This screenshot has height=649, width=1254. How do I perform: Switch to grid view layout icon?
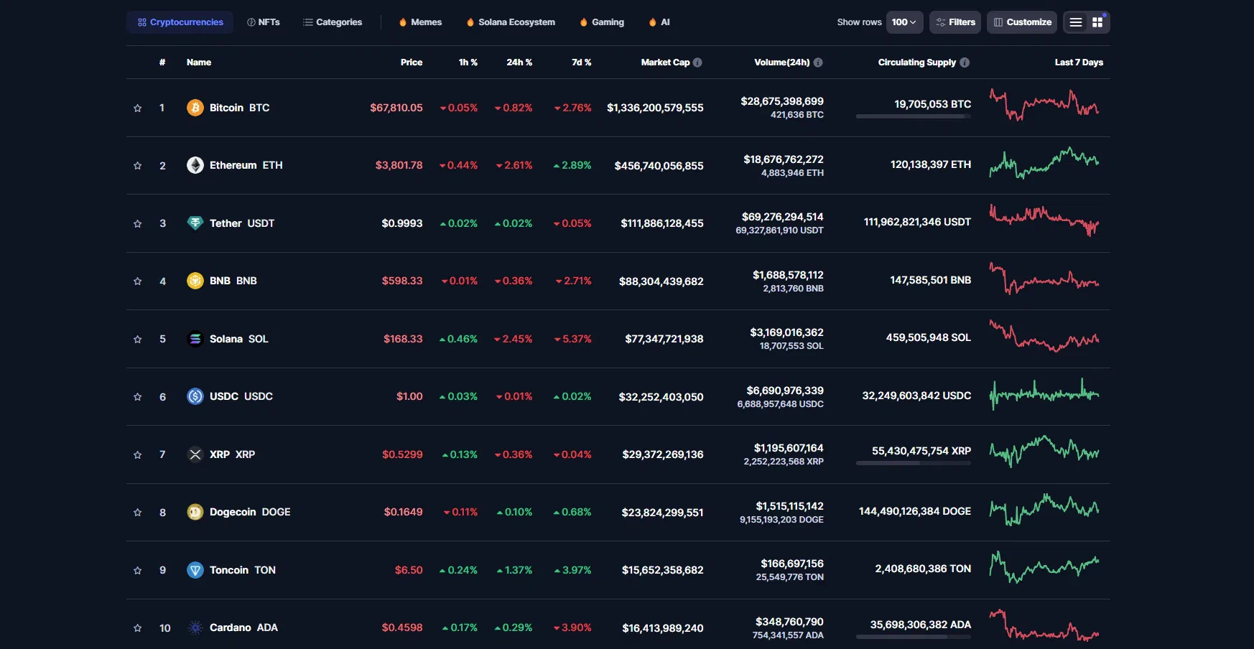coord(1097,22)
